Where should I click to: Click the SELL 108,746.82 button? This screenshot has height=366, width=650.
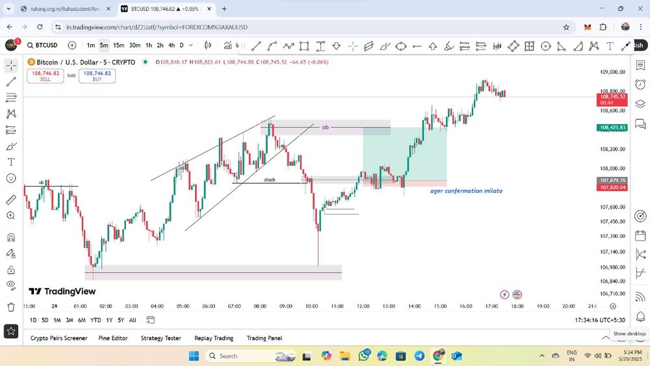click(x=45, y=76)
